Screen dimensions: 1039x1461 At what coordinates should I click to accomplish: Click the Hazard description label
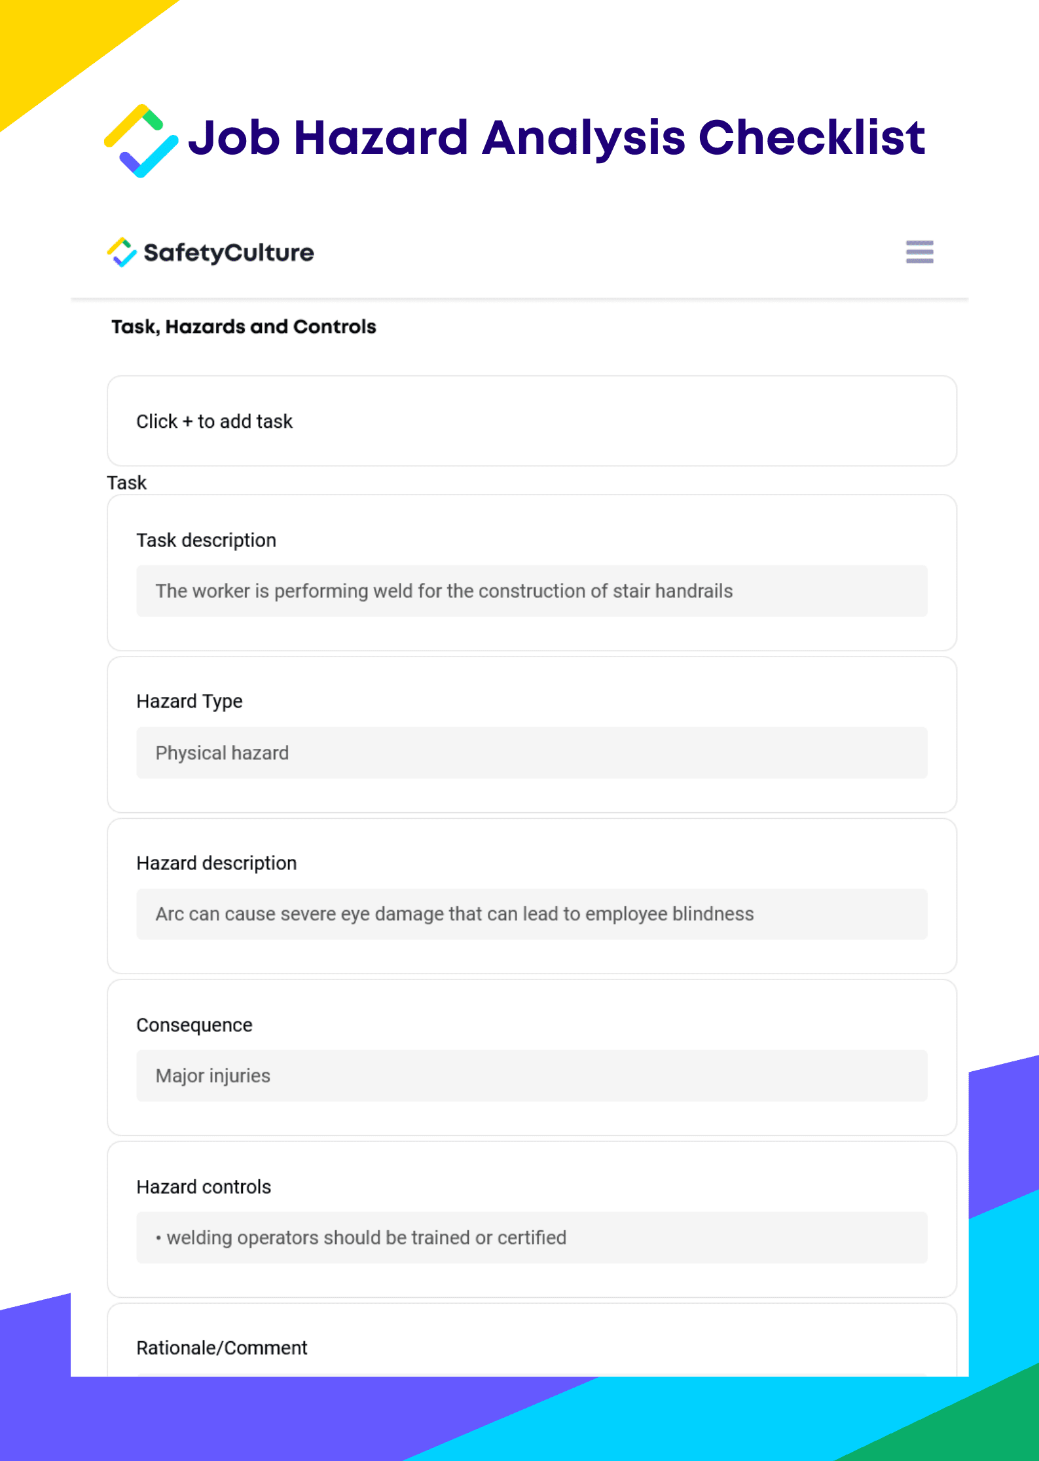(216, 863)
